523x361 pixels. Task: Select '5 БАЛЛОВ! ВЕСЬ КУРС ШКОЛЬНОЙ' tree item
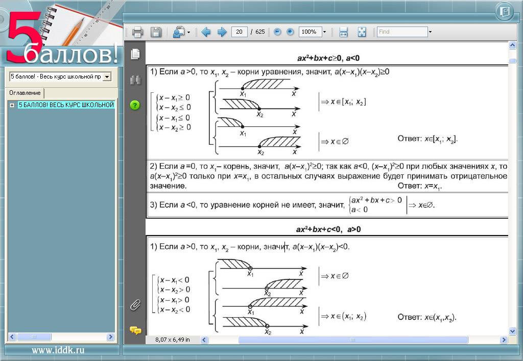(66, 105)
